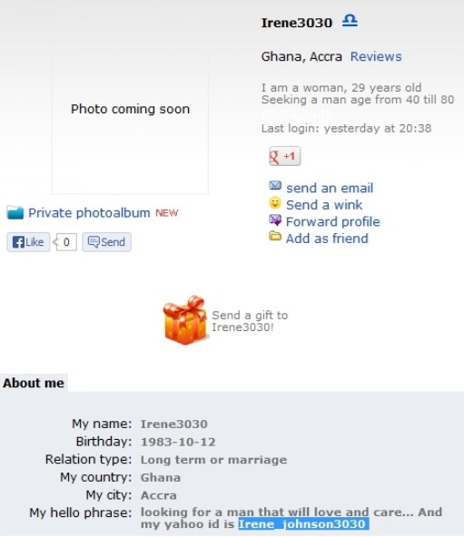The image size is (464, 537).
Task: Click the 'send an email' link
Action: [330, 188]
